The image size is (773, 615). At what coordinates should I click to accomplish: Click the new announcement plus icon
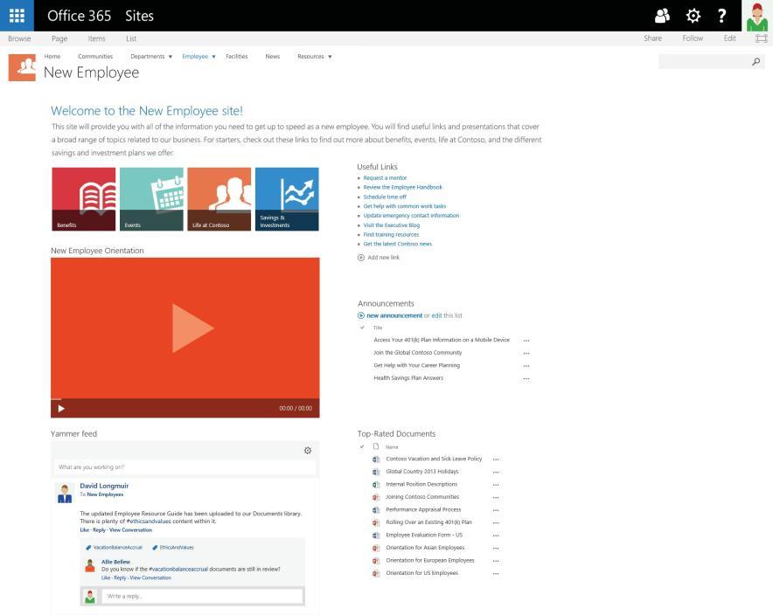(361, 315)
